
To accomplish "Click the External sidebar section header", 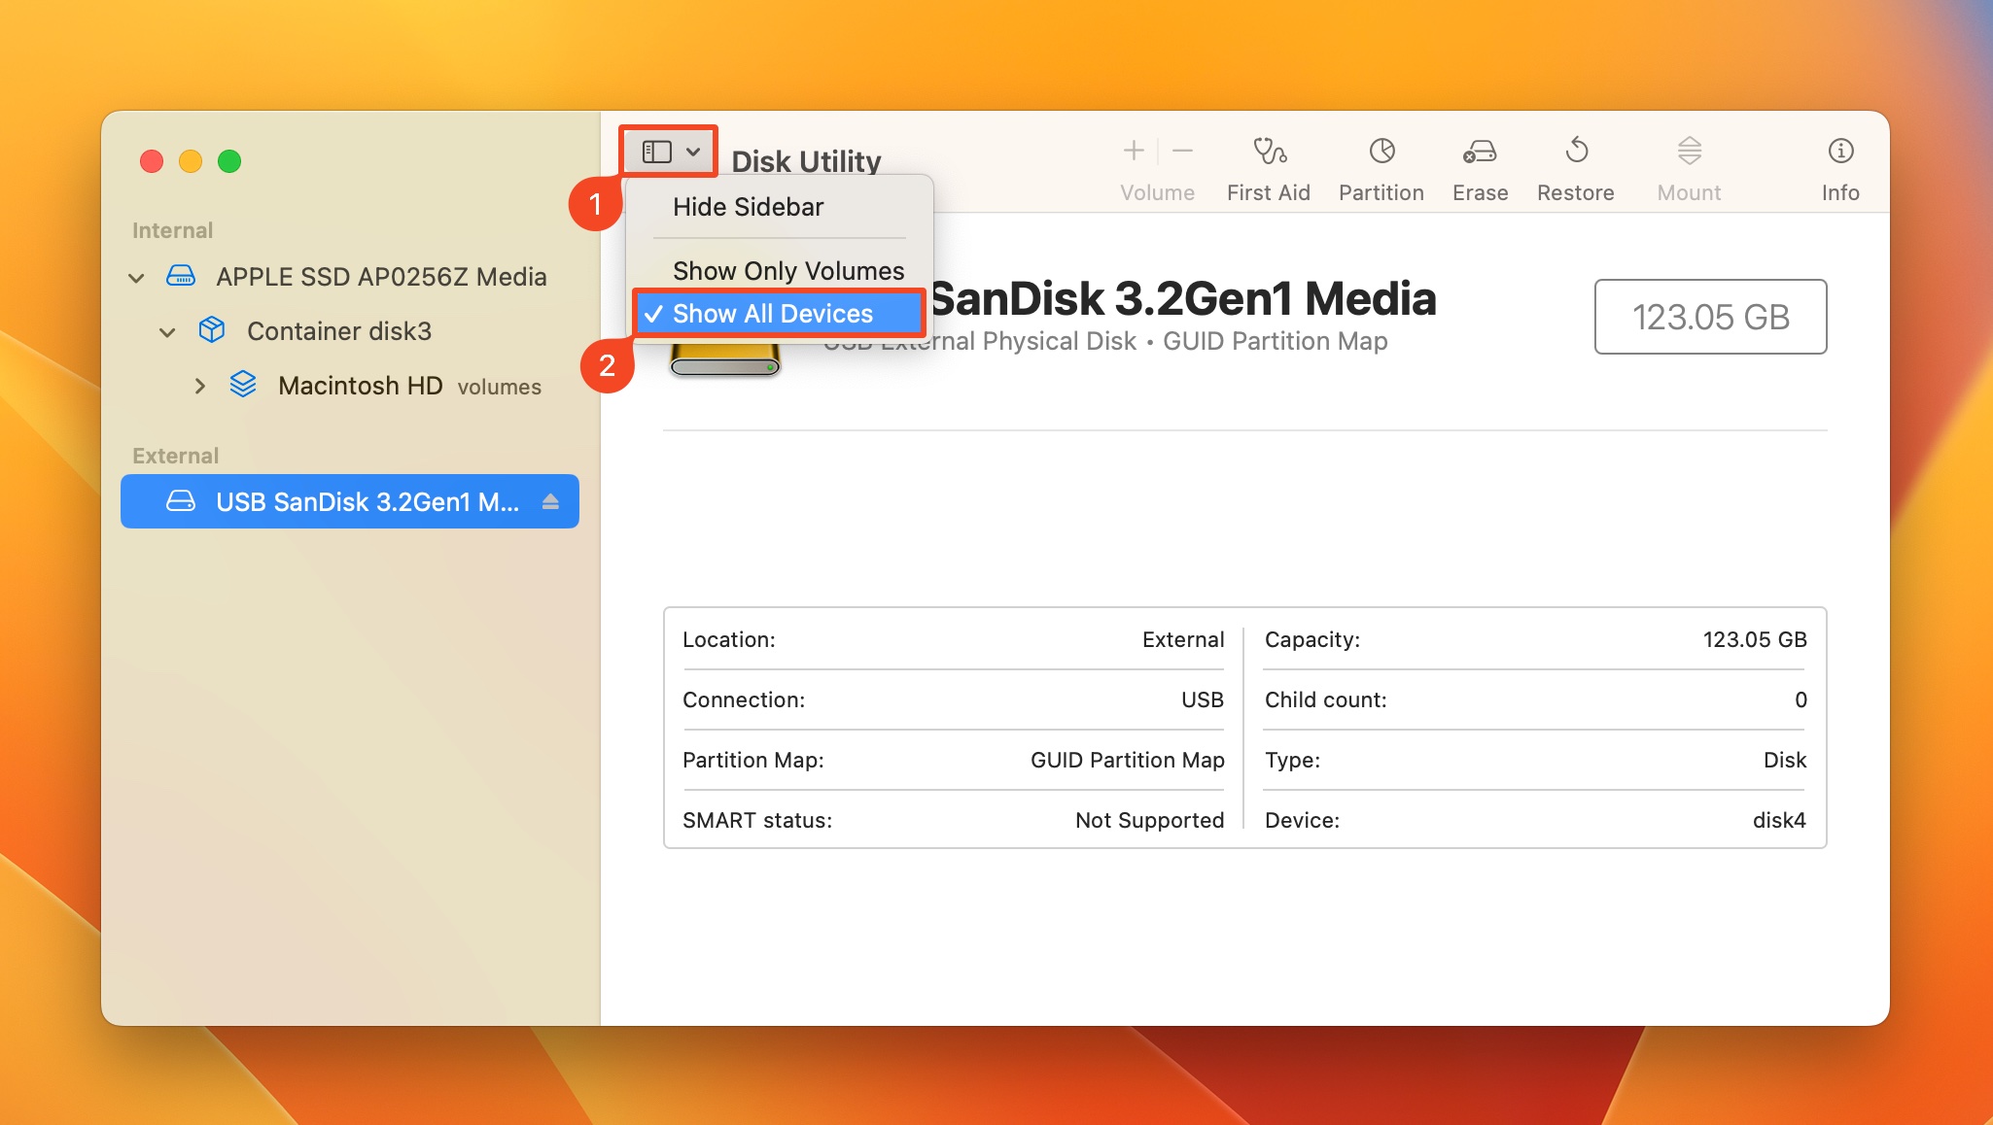I will (175, 456).
